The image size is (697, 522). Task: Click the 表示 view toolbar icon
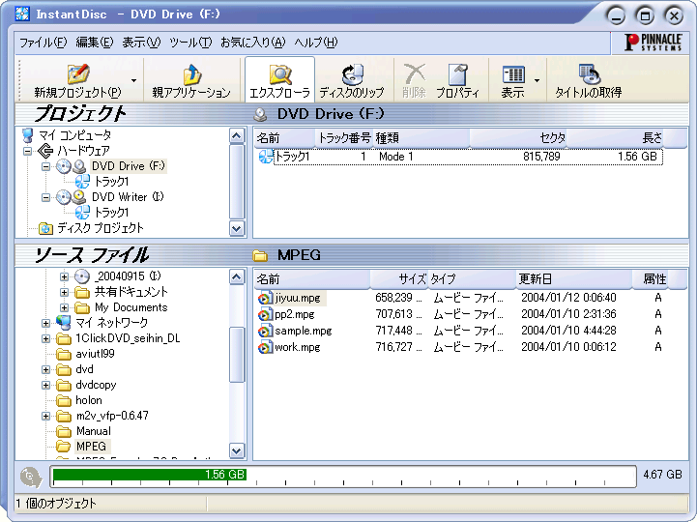coord(513,74)
